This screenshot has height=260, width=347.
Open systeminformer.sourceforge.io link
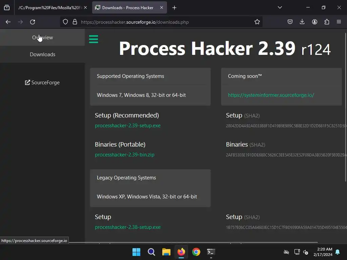[271, 95]
